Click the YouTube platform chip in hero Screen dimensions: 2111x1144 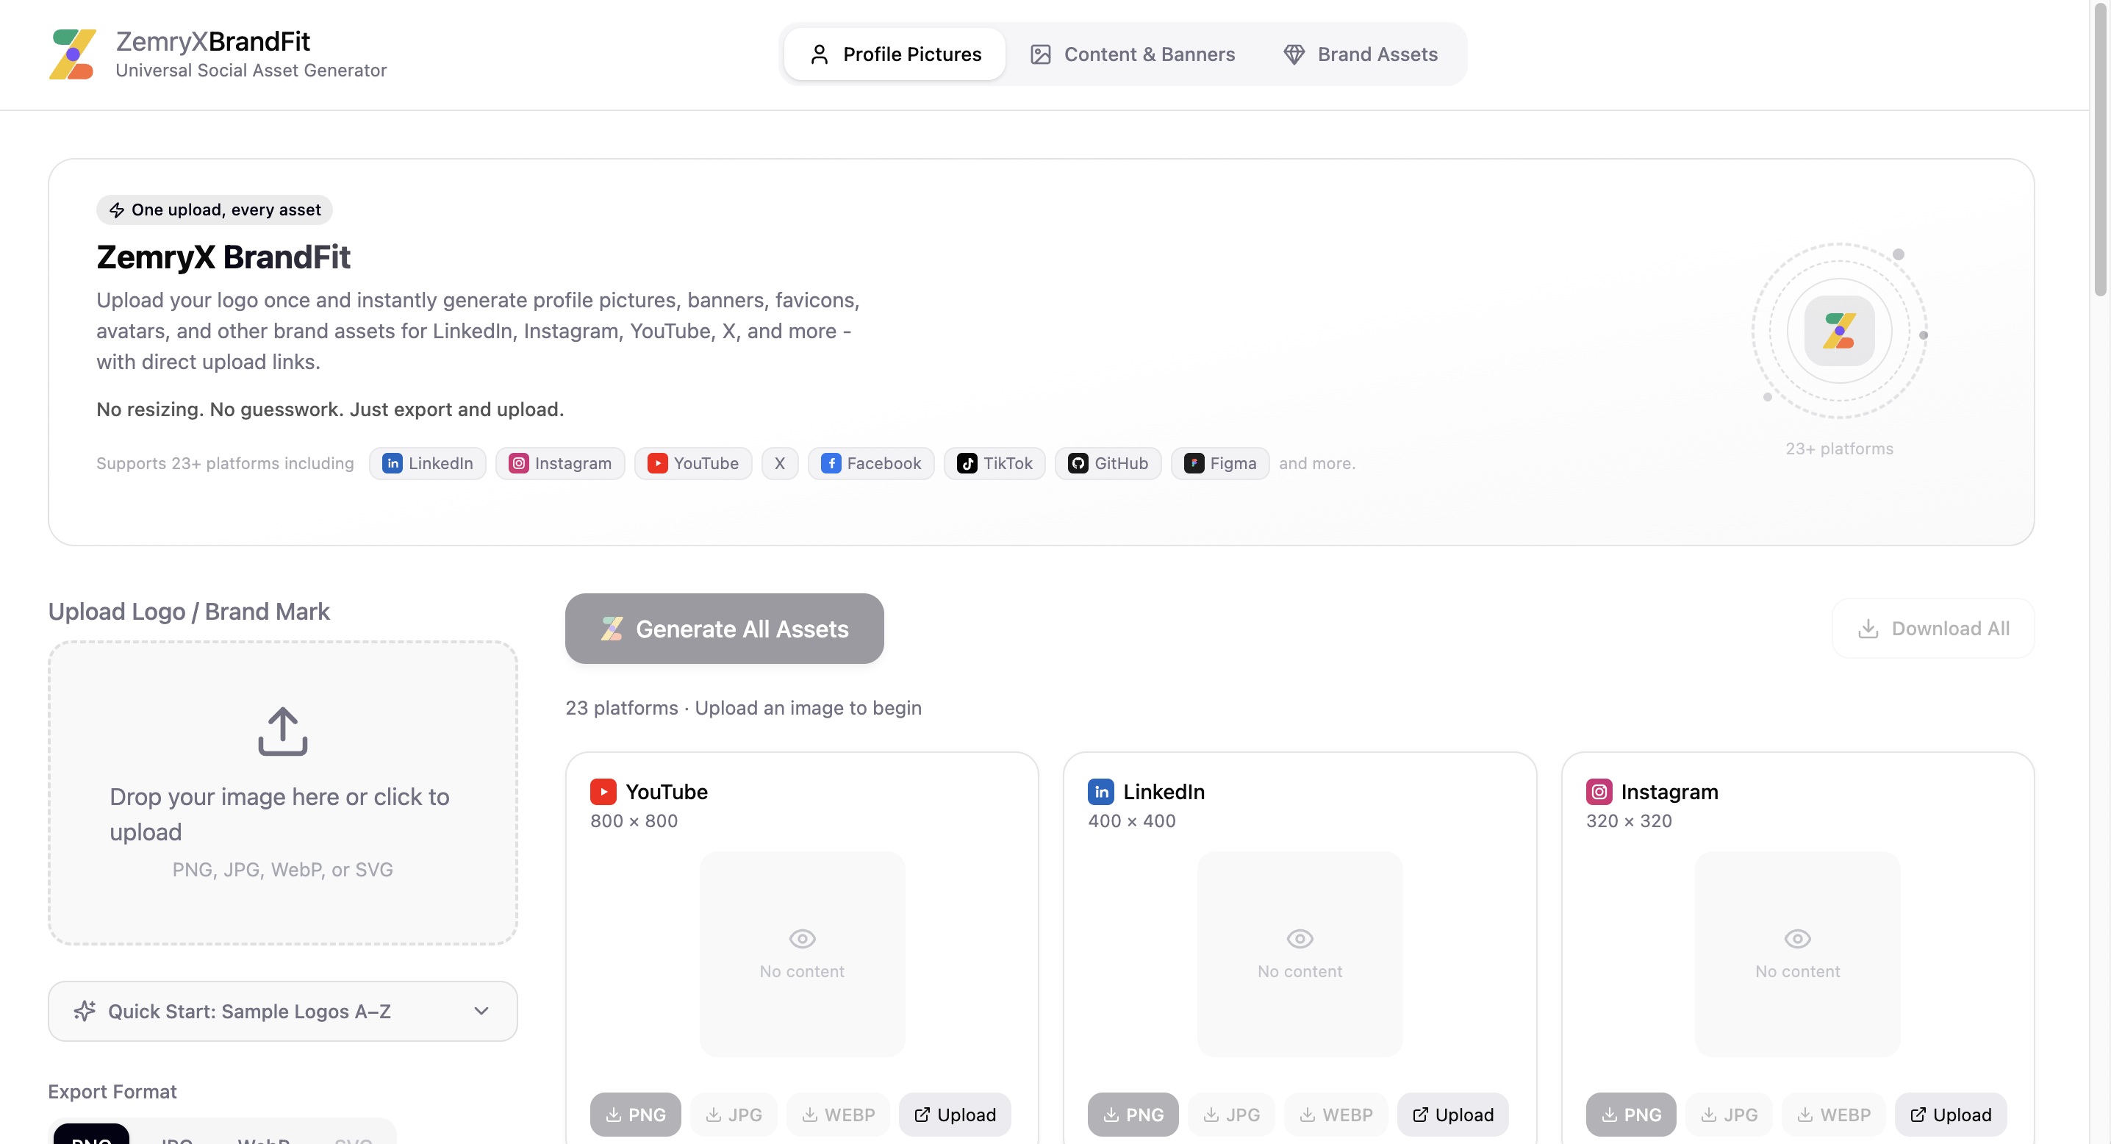tap(693, 463)
